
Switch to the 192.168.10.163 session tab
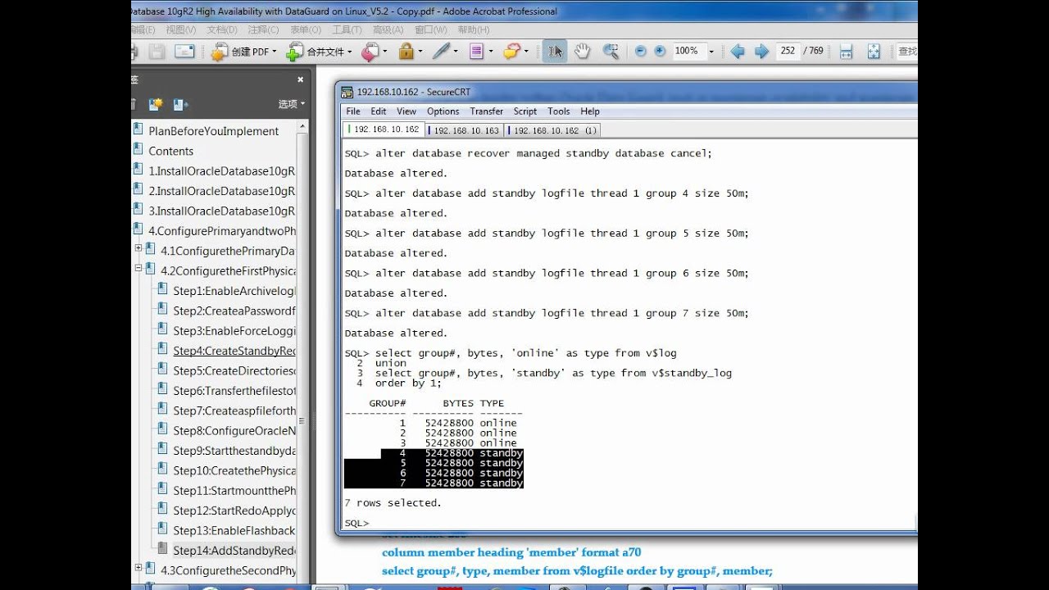point(464,130)
